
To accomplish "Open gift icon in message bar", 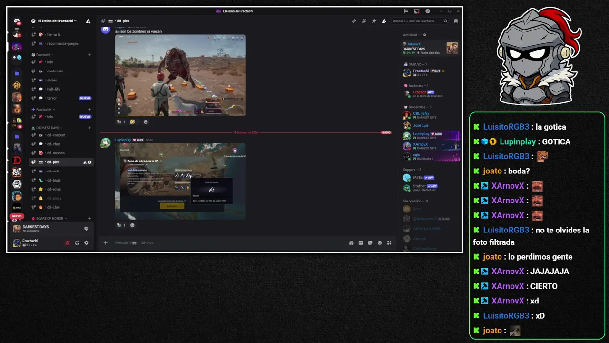I will coord(351,243).
